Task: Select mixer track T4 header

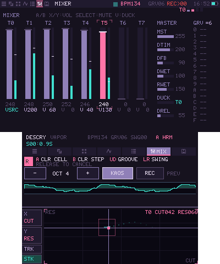Action: (86, 23)
